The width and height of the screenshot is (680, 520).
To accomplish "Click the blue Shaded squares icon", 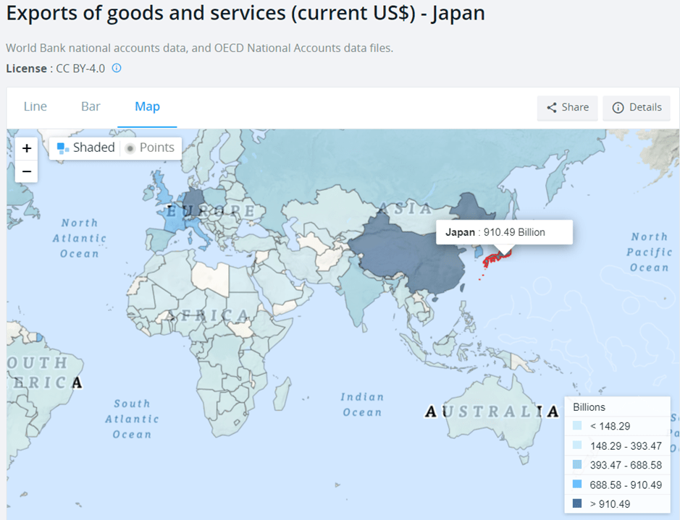I will (x=63, y=148).
